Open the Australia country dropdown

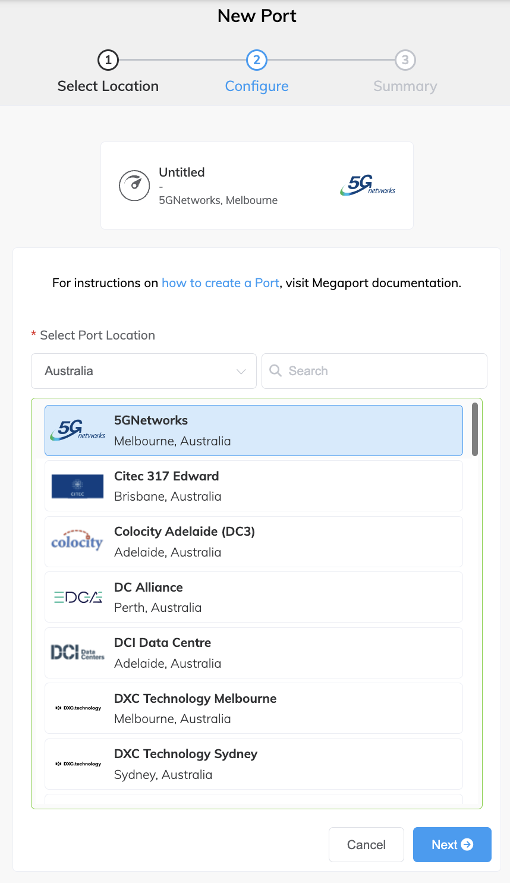tap(144, 371)
